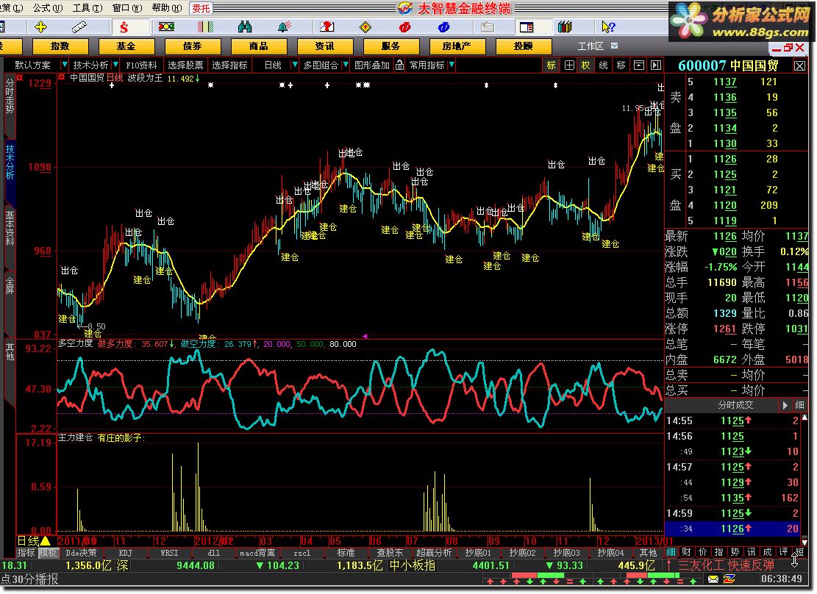This screenshot has height=594, width=817.
Task: Switch to 模板 bottom tab
Action: pos(49,553)
